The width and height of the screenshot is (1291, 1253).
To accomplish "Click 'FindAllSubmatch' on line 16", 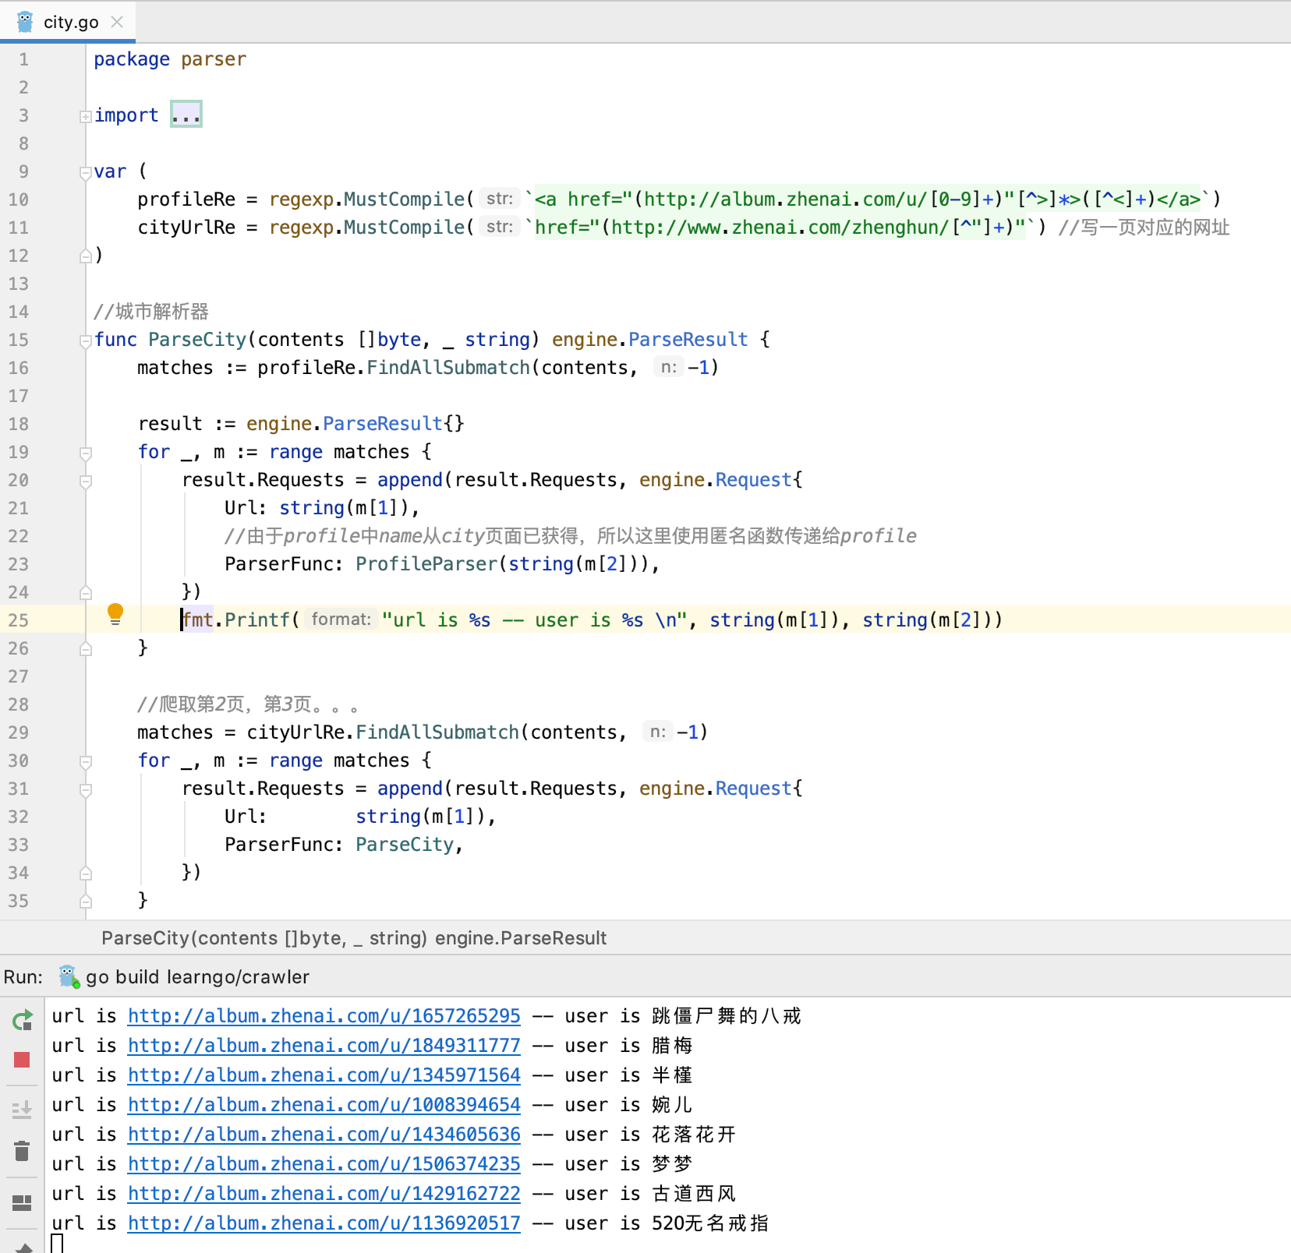I will tap(448, 368).
